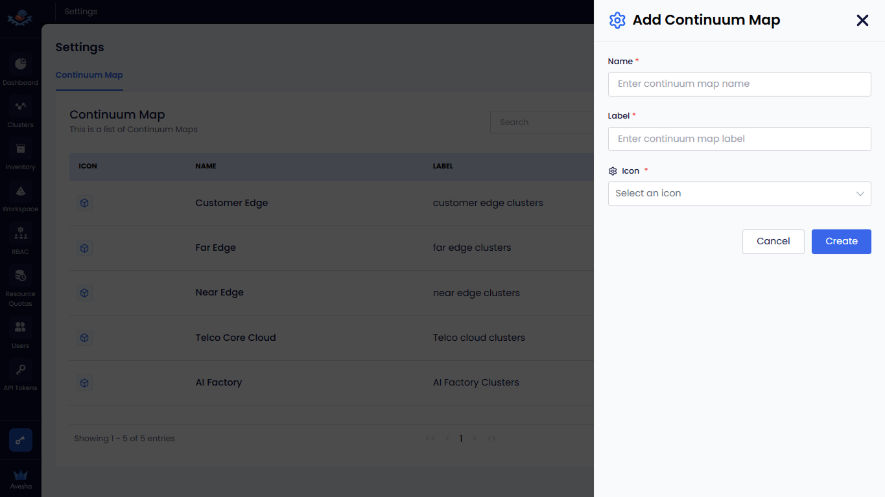The width and height of the screenshot is (885, 497).
Task: Click the Icon dropdown chevron arrow
Action: pos(860,194)
